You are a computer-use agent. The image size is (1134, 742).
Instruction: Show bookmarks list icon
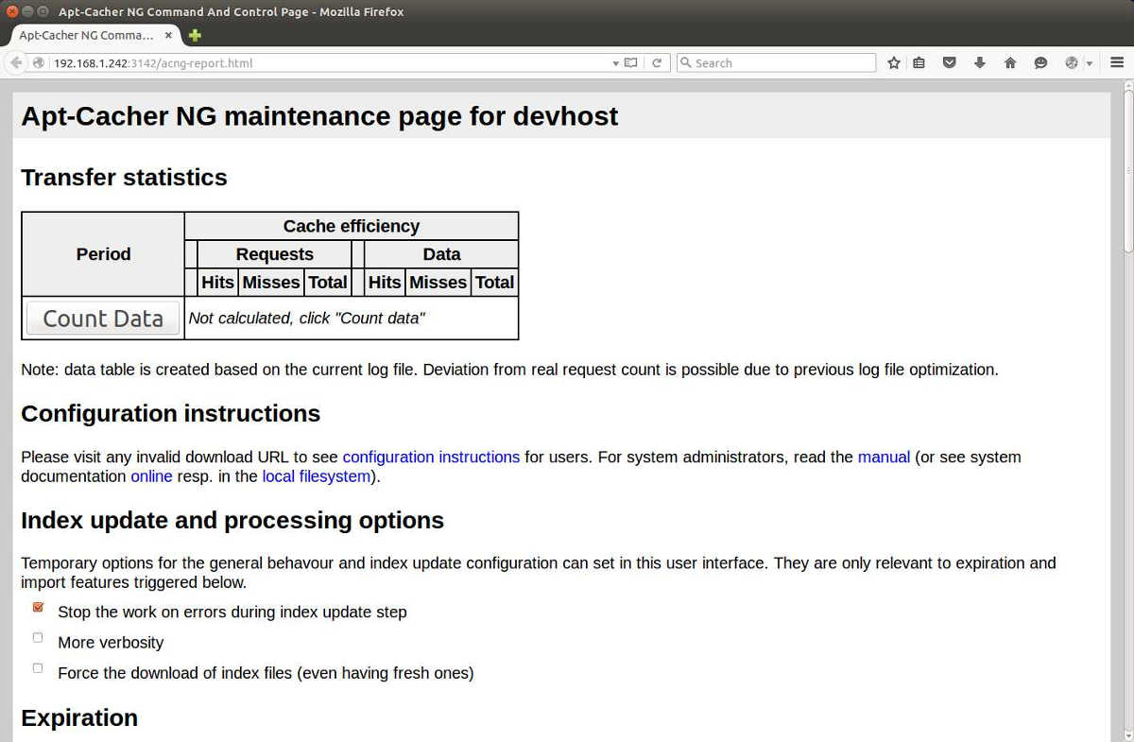tap(919, 62)
